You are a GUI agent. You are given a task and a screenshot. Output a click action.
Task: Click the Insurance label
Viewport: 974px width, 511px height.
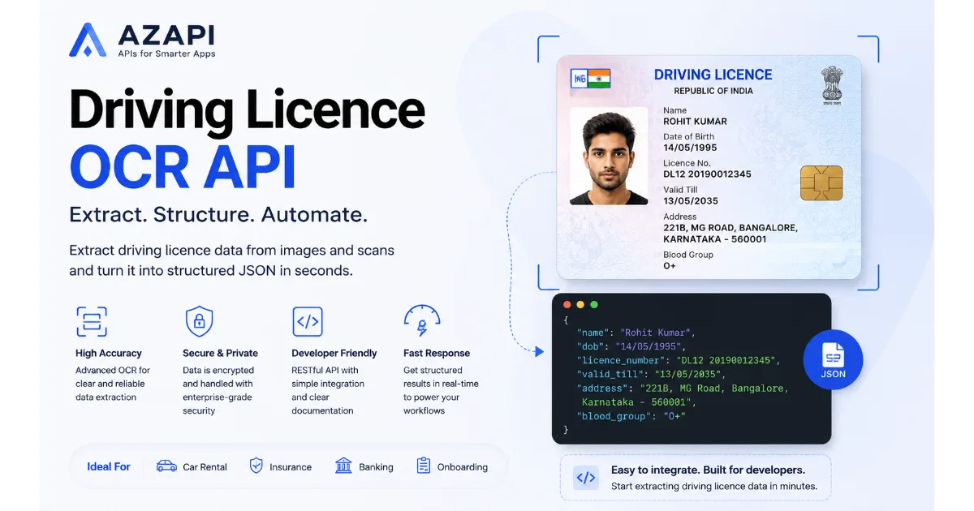pos(291,467)
